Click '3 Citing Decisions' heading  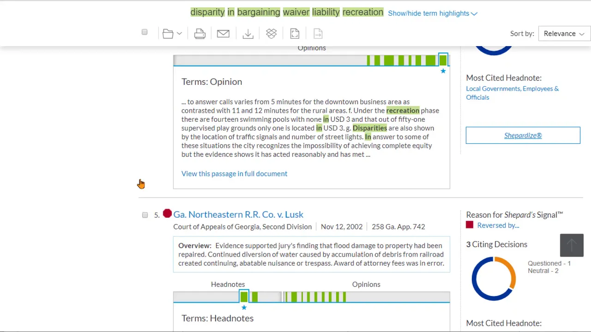click(x=496, y=244)
